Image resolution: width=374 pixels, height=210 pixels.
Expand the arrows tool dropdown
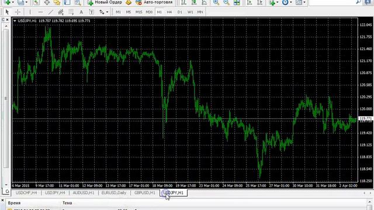tap(107, 12)
